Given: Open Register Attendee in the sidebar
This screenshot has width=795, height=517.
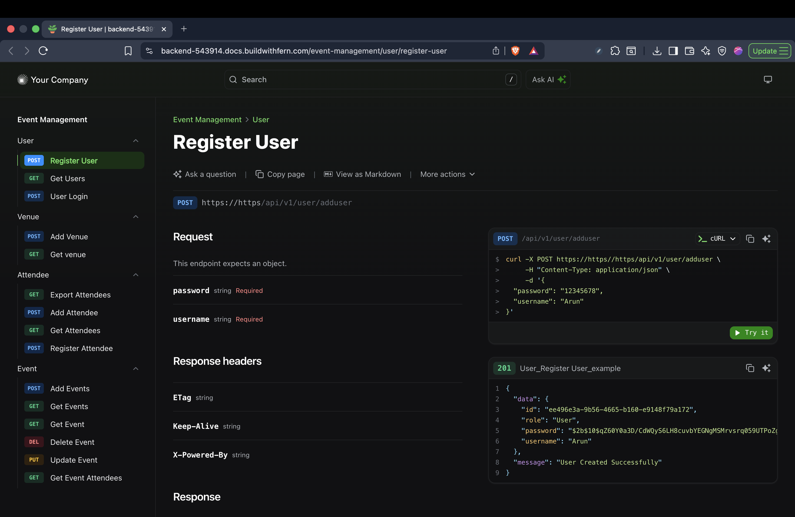Looking at the screenshot, I should (x=82, y=348).
